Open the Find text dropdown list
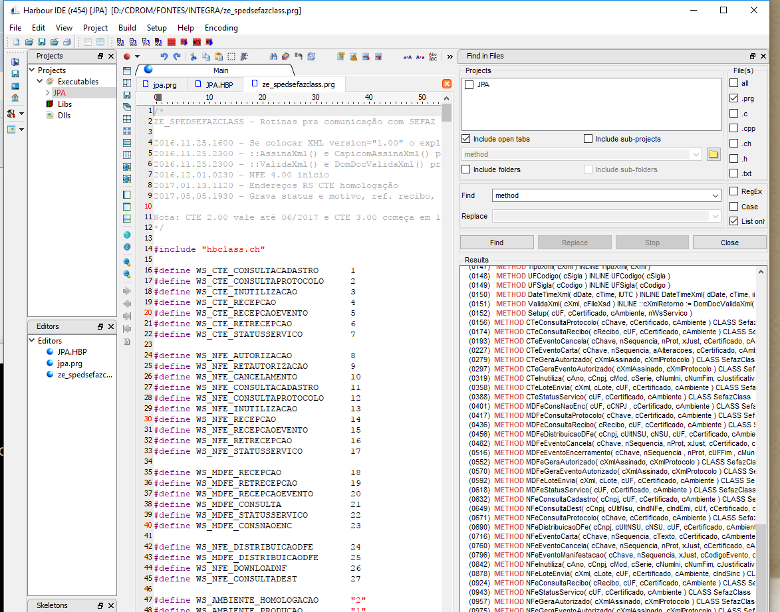 (715, 196)
